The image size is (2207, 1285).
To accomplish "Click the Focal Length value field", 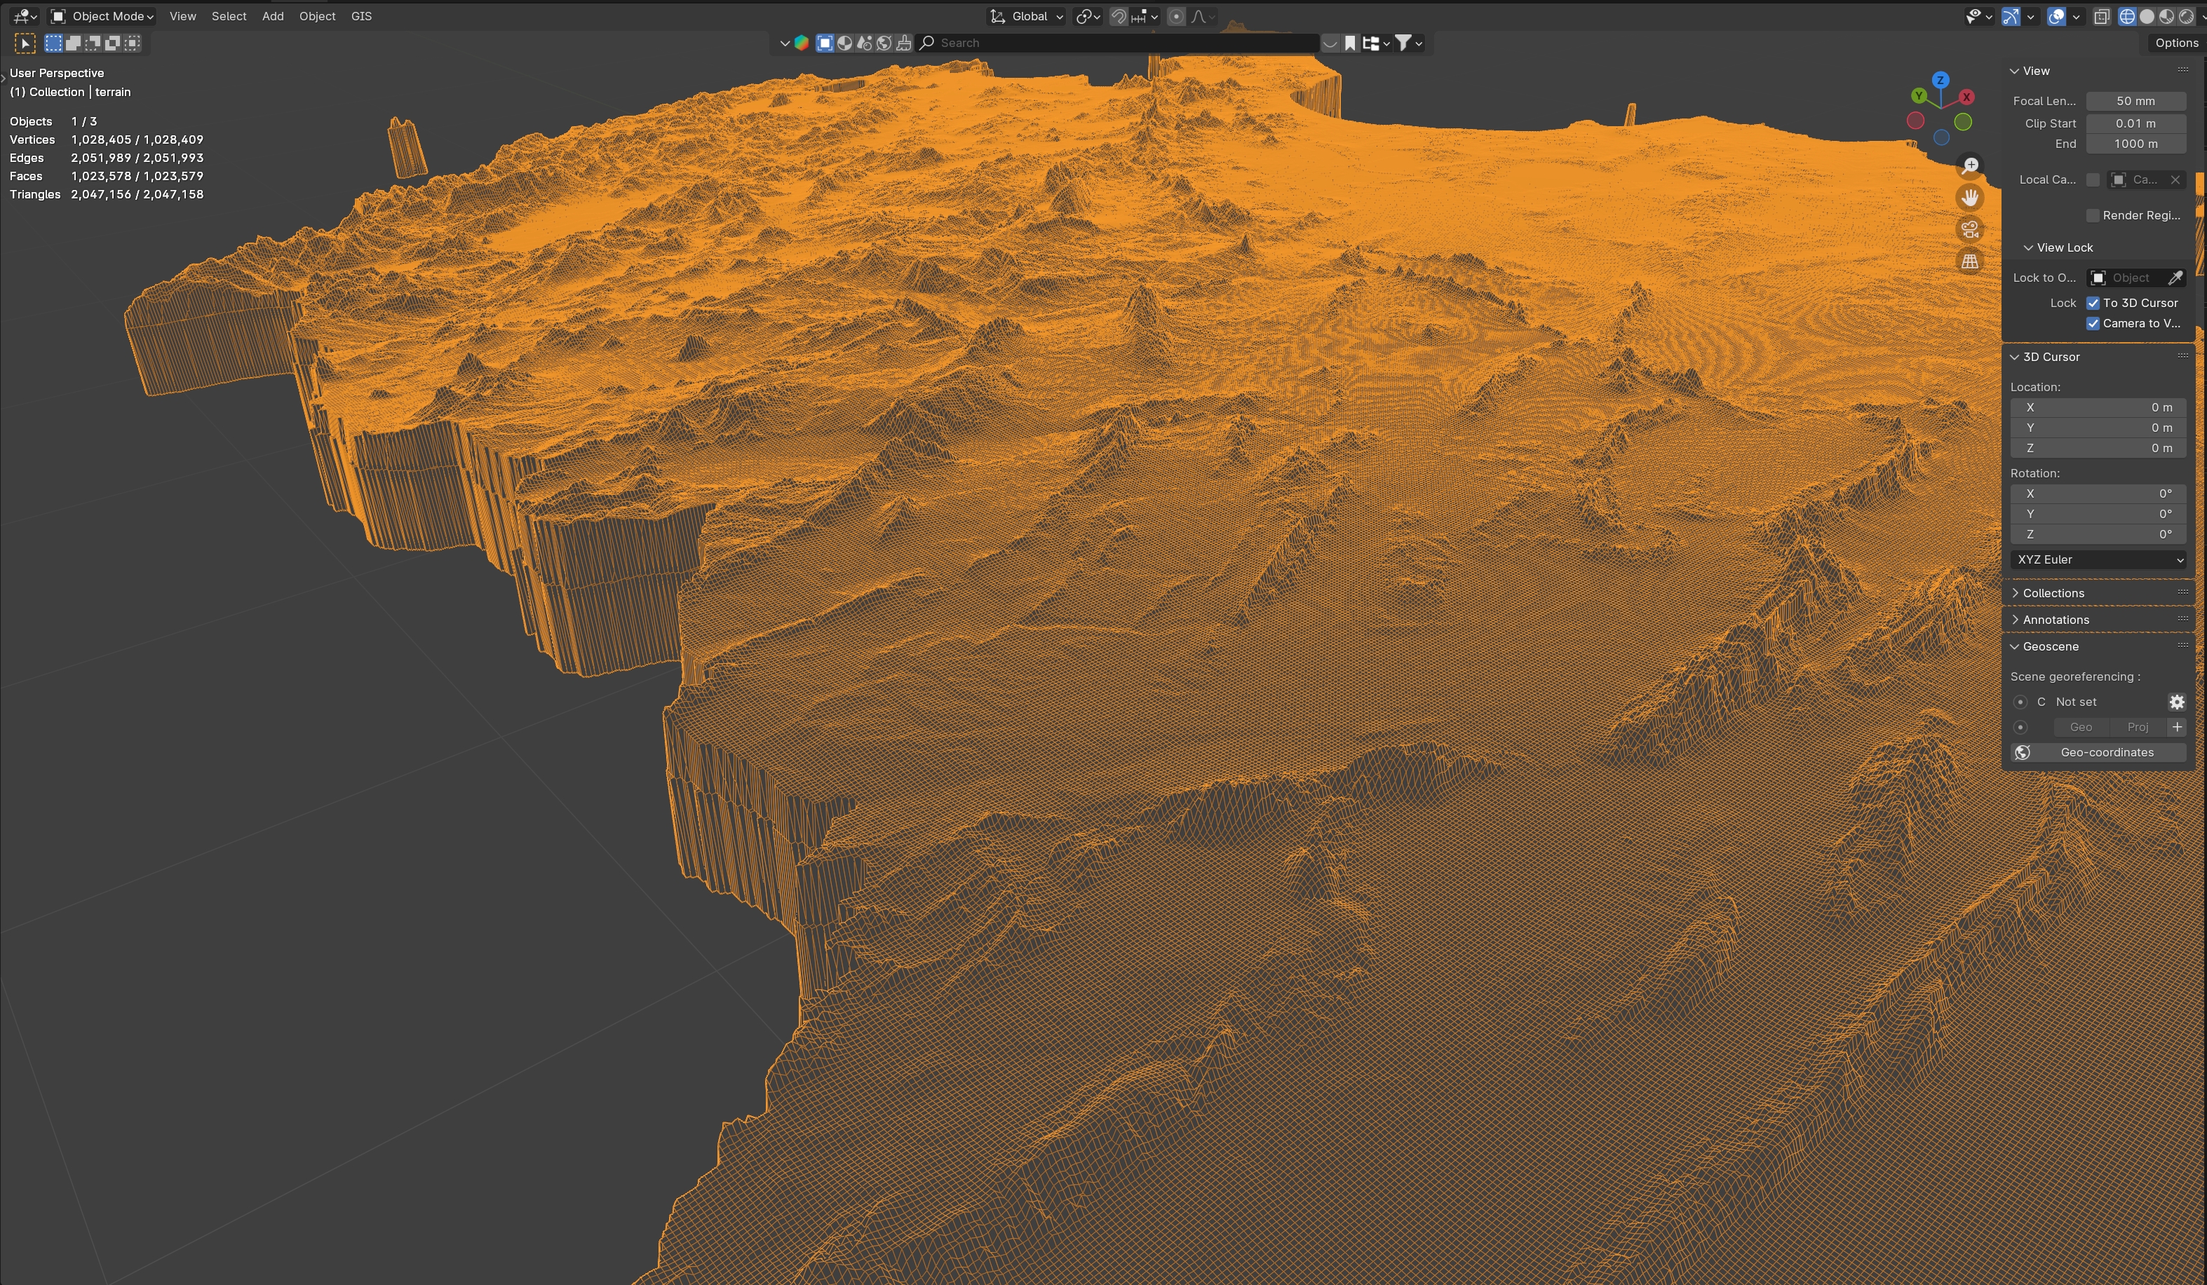I will pos(2135,101).
